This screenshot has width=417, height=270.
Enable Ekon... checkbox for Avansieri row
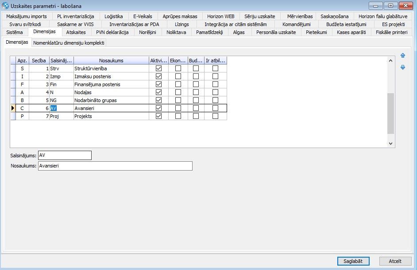[x=178, y=108]
